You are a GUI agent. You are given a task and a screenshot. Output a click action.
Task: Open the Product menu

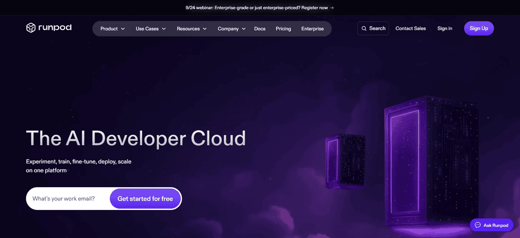pyautogui.click(x=113, y=29)
